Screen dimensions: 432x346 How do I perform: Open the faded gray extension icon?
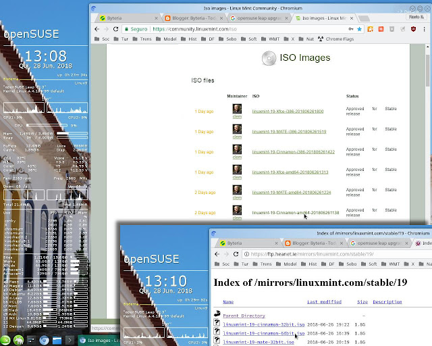click(402, 29)
